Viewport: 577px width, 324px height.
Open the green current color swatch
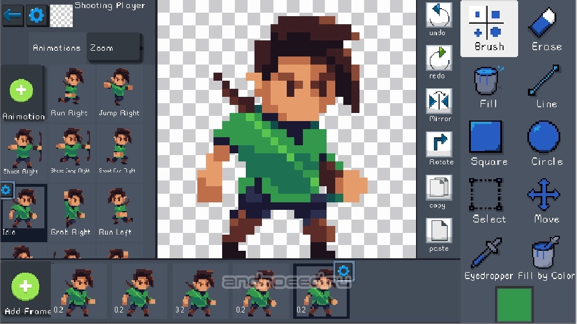(514, 305)
